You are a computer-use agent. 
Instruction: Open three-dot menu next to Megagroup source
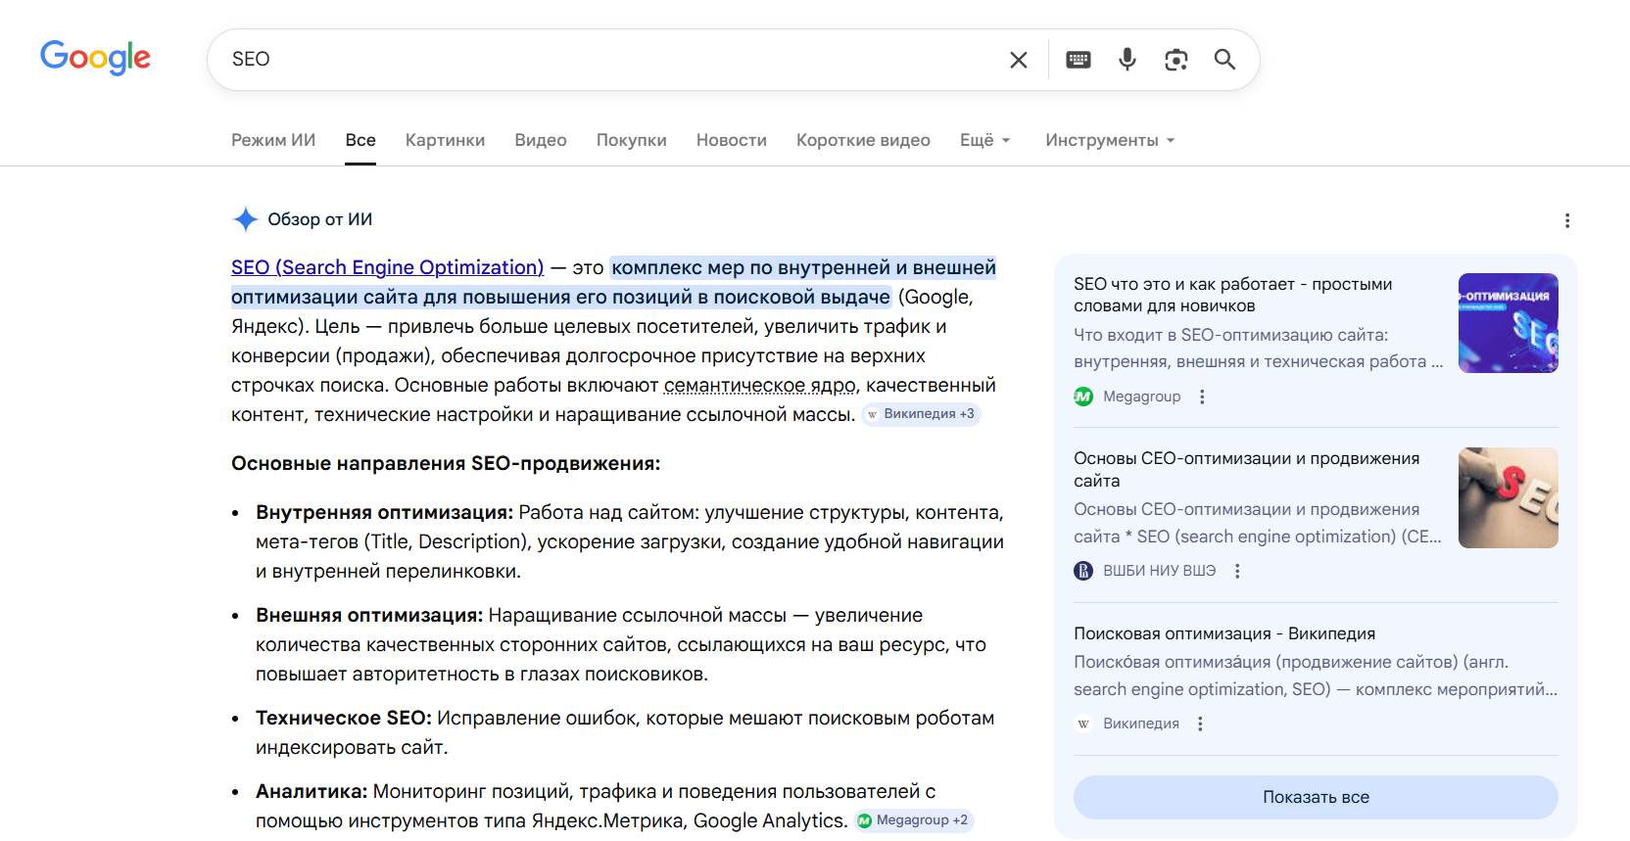[1202, 397]
